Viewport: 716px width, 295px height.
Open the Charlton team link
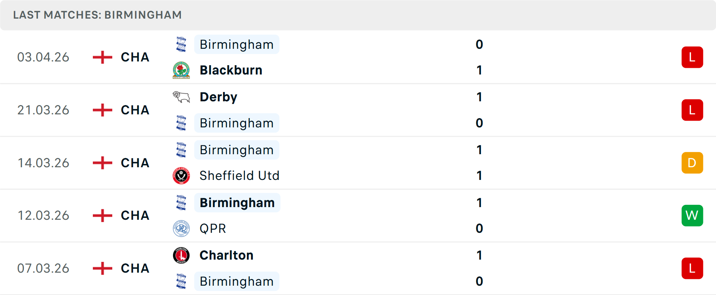pos(226,256)
